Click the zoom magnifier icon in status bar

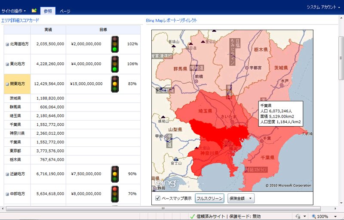point(314,216)
